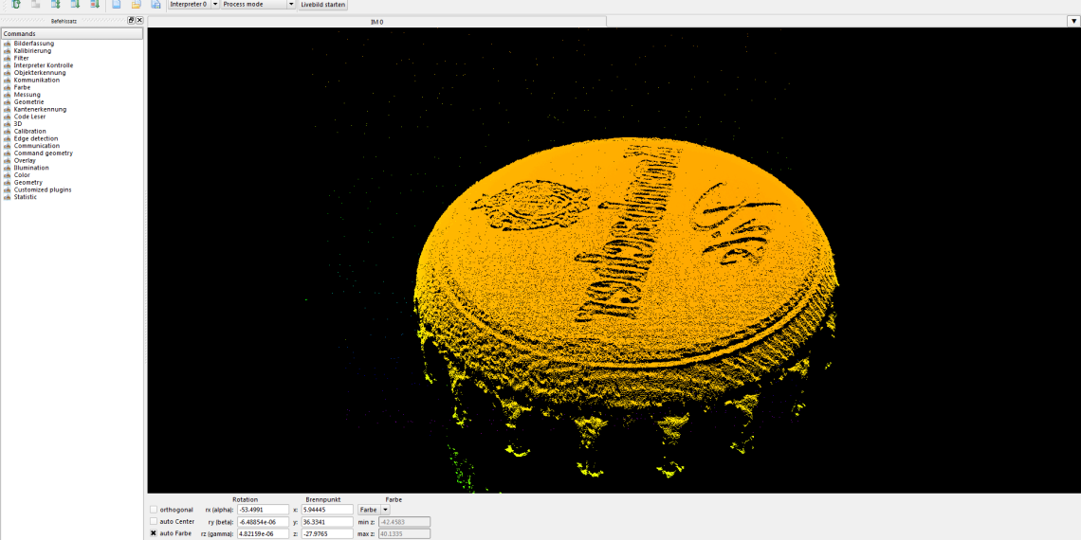The image size is (1081, 540).
Task: Click the red-arrow step icon in toolbar
Action: pos(95,5)
